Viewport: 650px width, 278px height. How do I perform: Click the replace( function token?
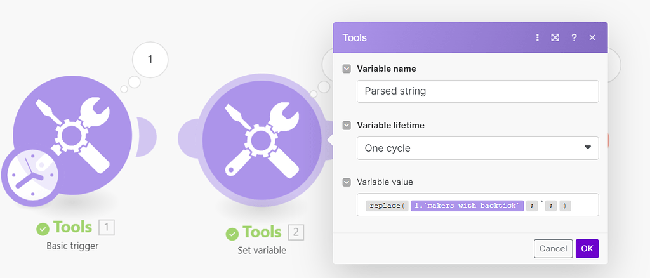point(386,206)
